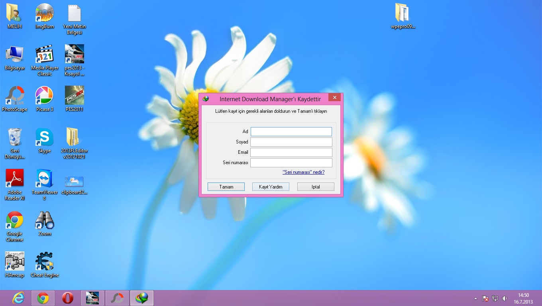Click the Seri numarası text field

click(x=291, y=163)
